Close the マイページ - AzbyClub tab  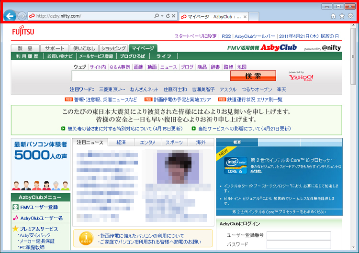(245, 17)
